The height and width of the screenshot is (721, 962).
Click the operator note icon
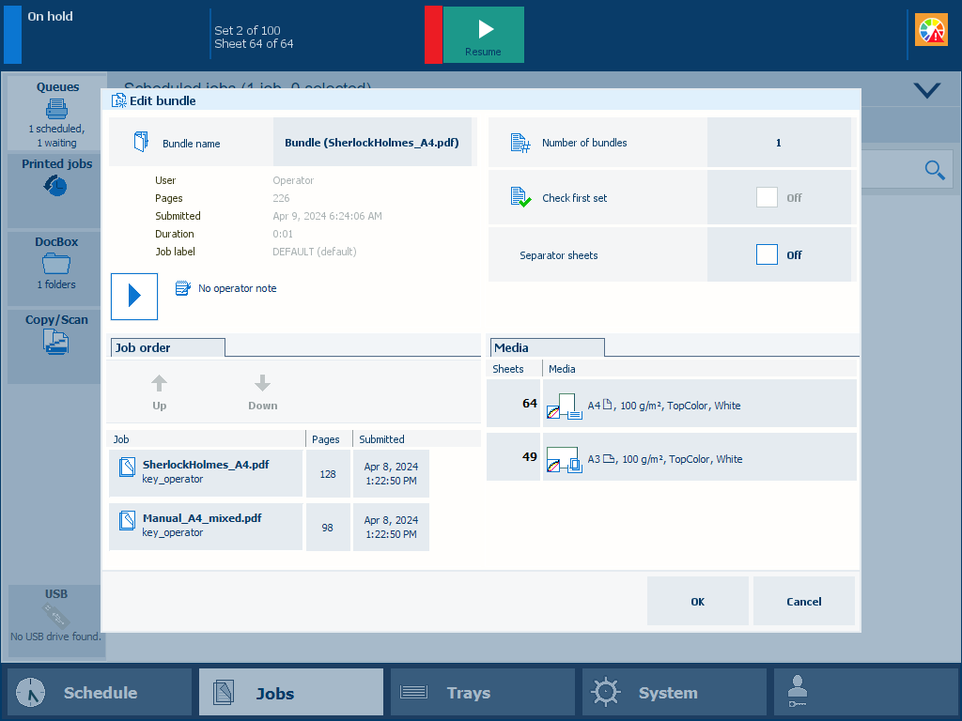tap(184, 288)
